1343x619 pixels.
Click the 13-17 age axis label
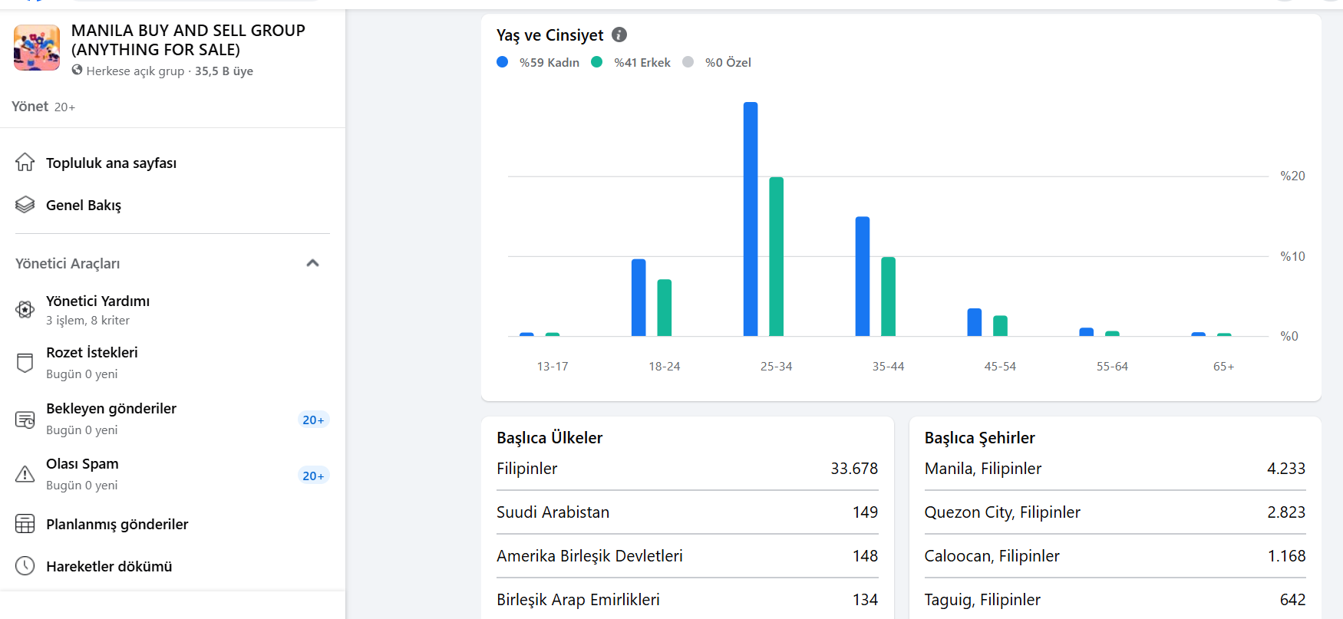553,367
